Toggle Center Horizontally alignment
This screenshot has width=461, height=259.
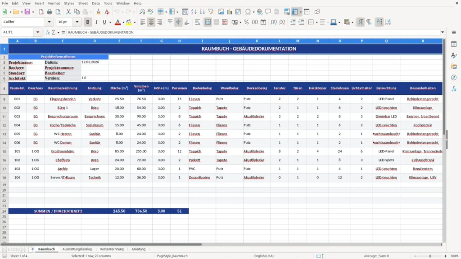pos(151,22)
